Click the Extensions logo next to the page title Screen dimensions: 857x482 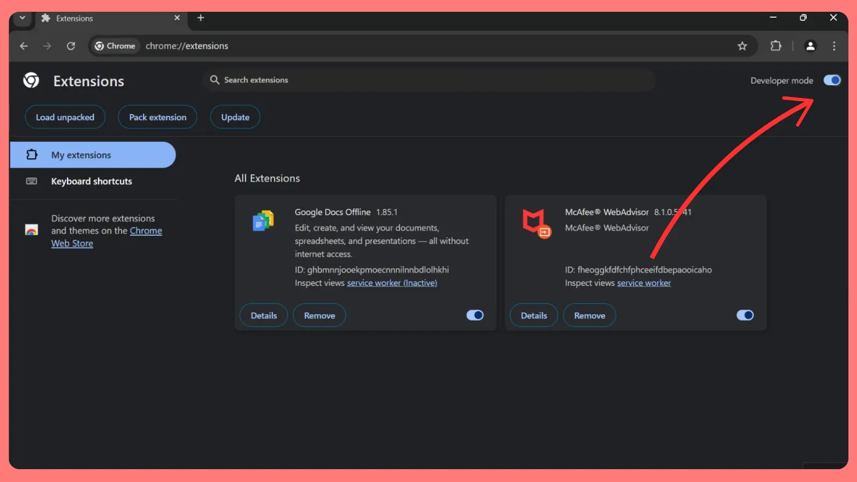[31, 80]
